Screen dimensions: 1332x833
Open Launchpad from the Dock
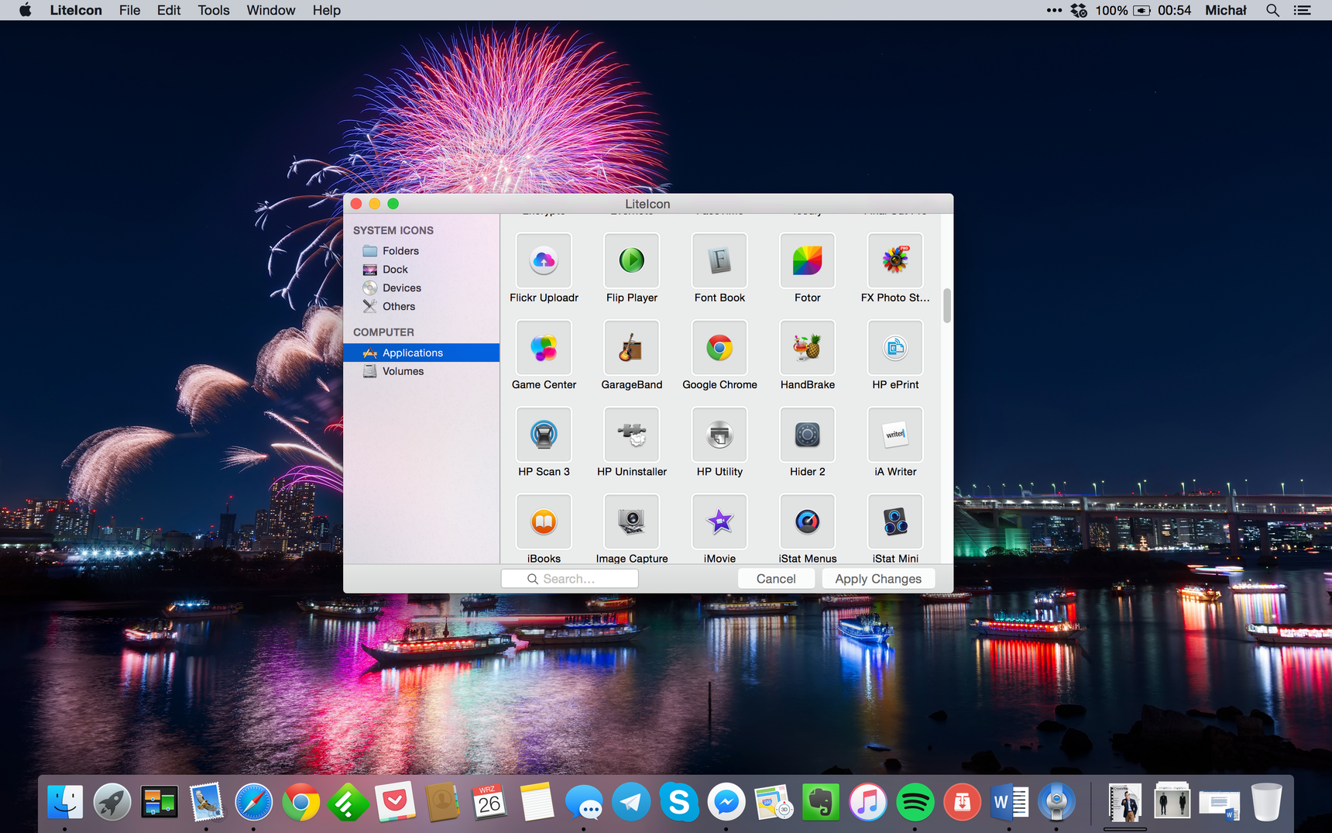pos(112,803)
